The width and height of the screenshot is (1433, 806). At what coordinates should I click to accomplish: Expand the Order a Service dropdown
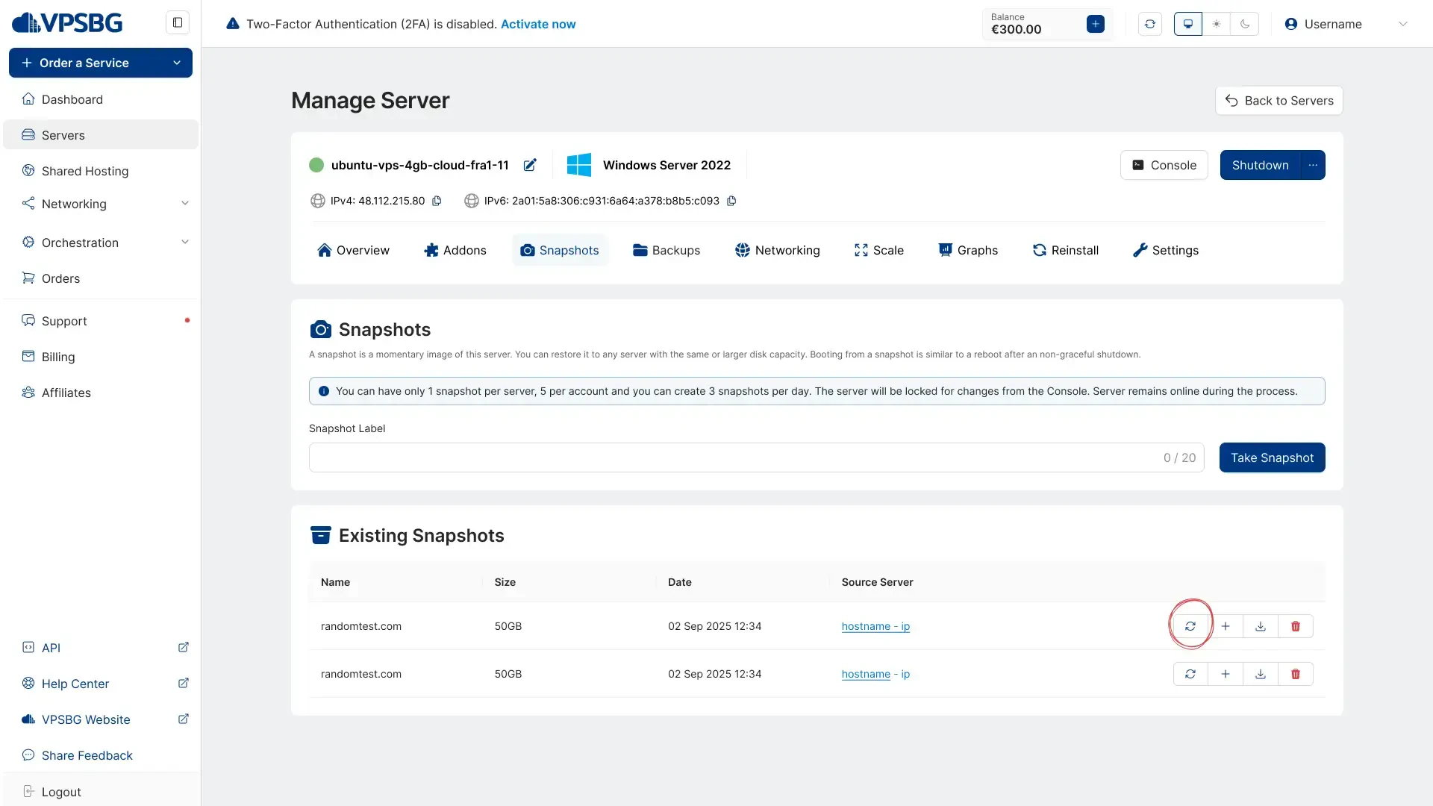[177, 63]
